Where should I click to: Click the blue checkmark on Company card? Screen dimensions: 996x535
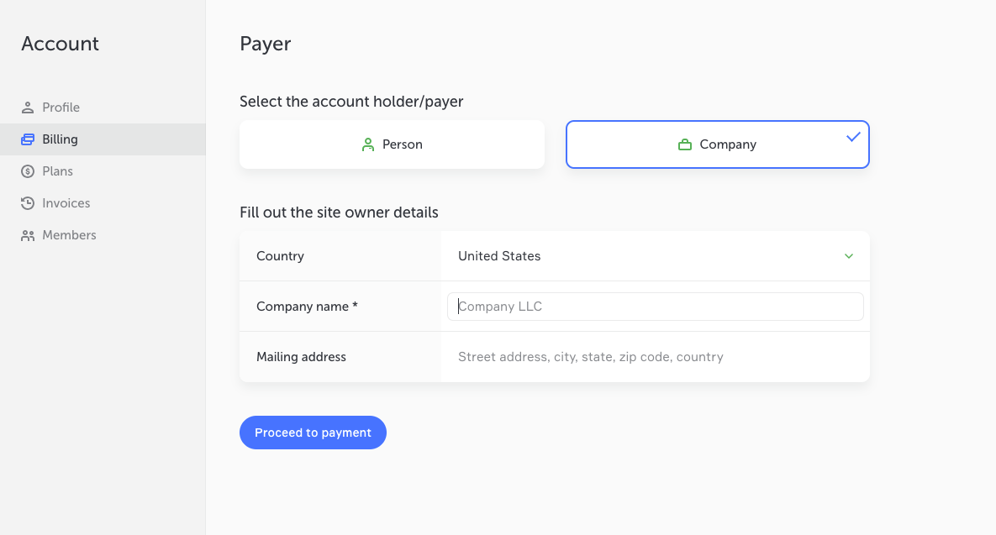(x=853, y=137)
